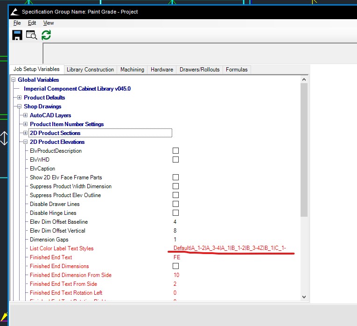Image resolution: width=357 pixels, height=326 pixels.
Task: Open the Hardware tab
Action: [x=162, y=70]
